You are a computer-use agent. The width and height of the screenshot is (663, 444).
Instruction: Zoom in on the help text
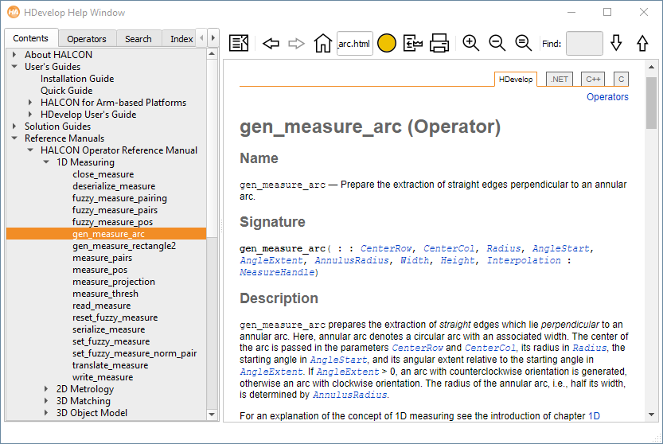[471, 43]
